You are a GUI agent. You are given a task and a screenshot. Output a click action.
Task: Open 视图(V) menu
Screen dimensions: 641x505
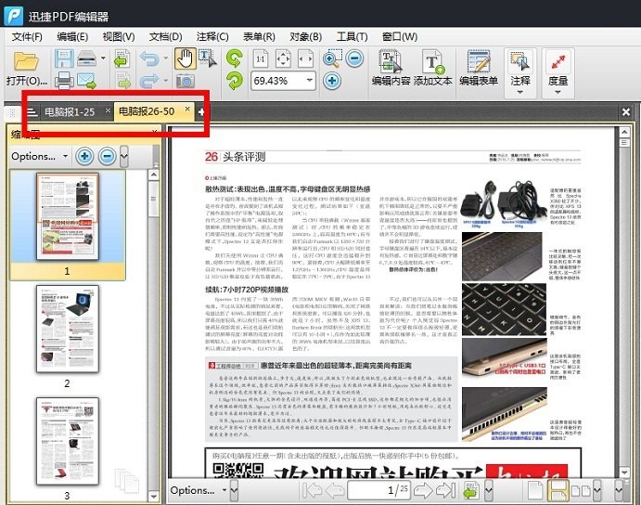pyautogui.click(x=119, y=37)
